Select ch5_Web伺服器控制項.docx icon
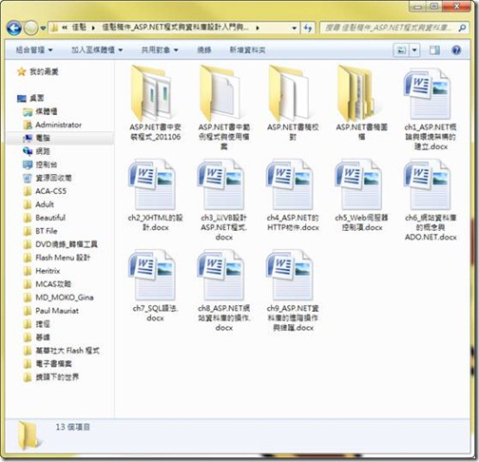 (358, 184)
